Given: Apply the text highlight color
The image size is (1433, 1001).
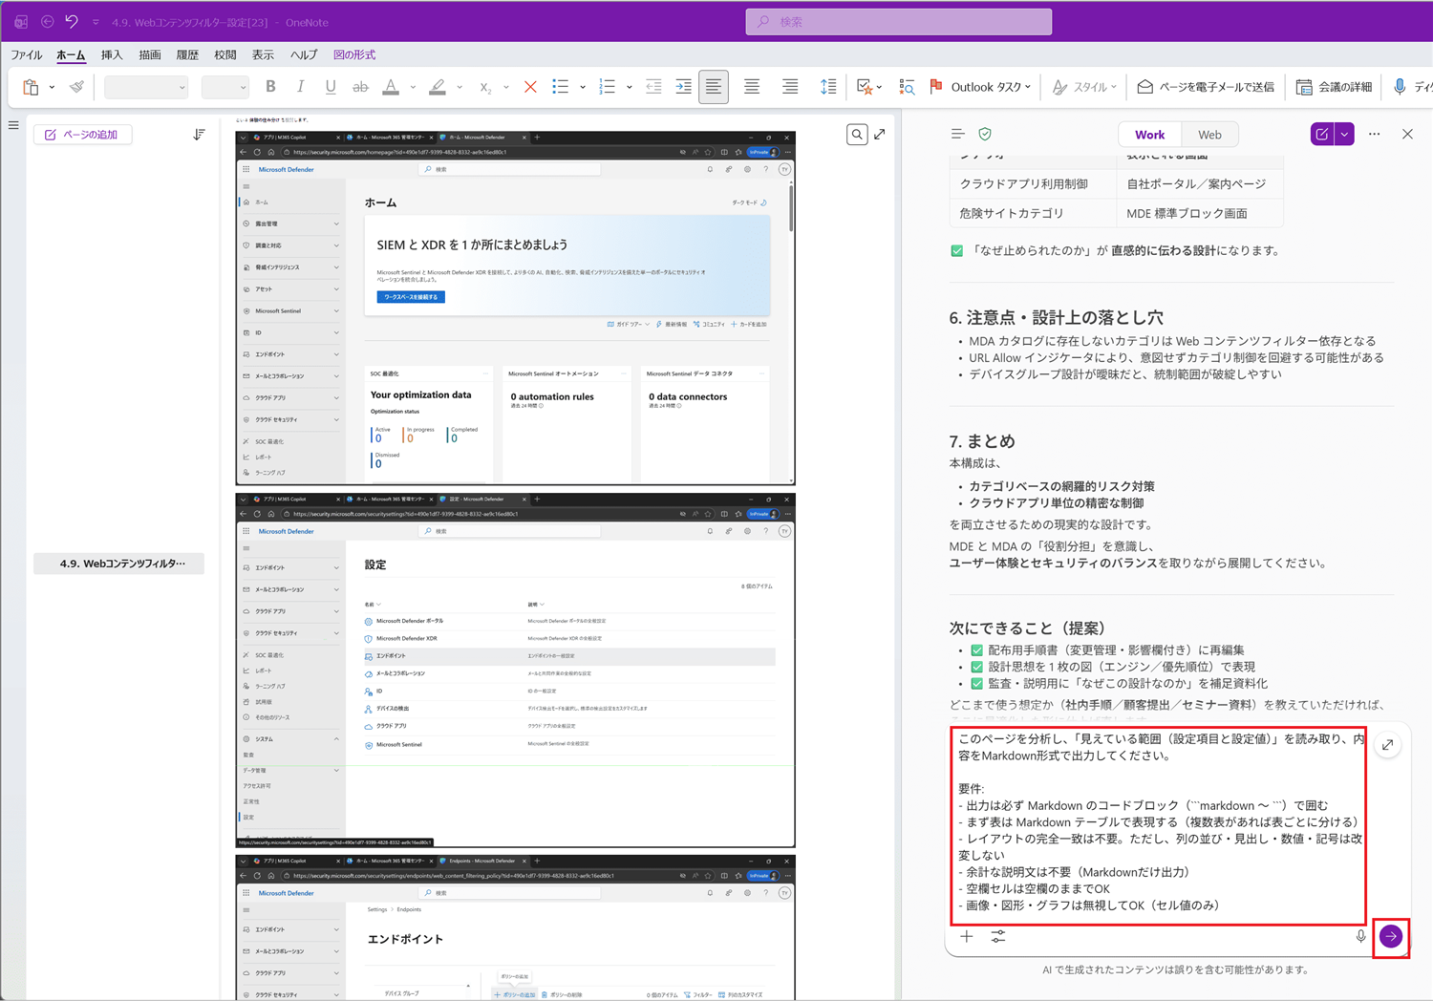Looking at the screenshot, I should pos(438,87).
